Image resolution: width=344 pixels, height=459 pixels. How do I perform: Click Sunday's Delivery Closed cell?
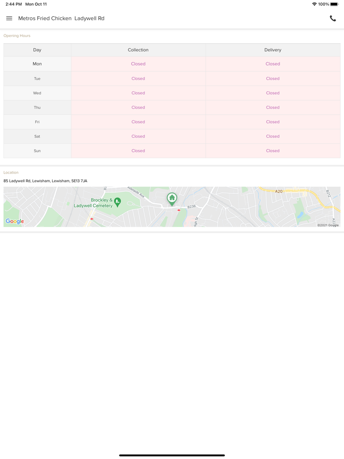tap(273, 151)
